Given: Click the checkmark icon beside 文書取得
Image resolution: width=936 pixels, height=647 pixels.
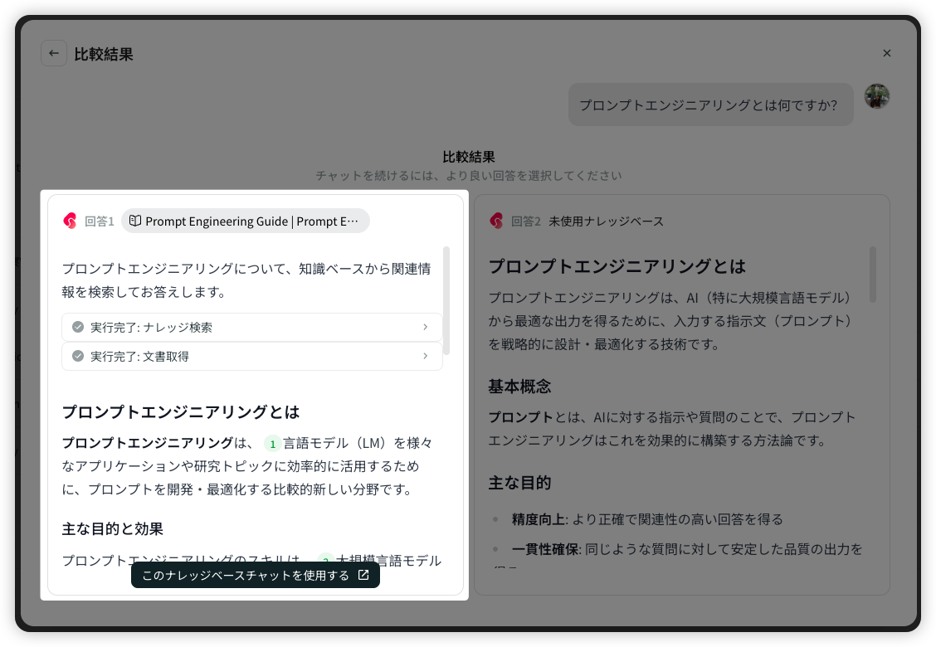Looking at the screenshot, I should (78, 356).
